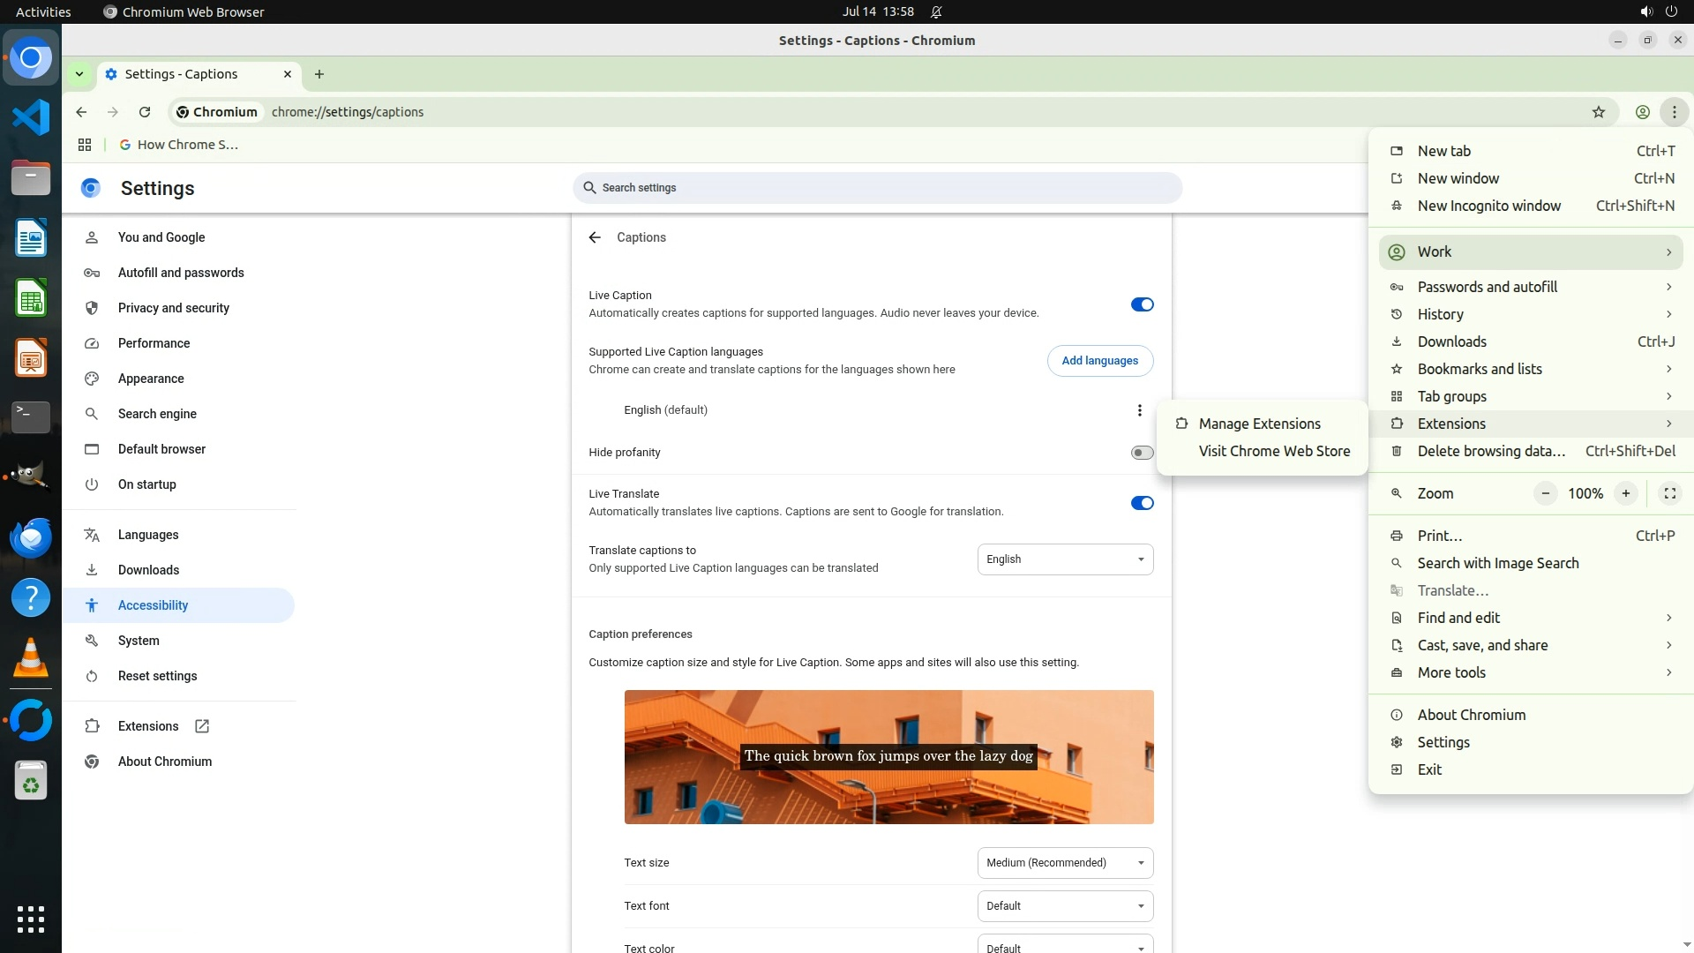This screenshot has width=1694, height=953.
Task: Select Manage Extensions from the submenu
Action: pos(1259,424)
